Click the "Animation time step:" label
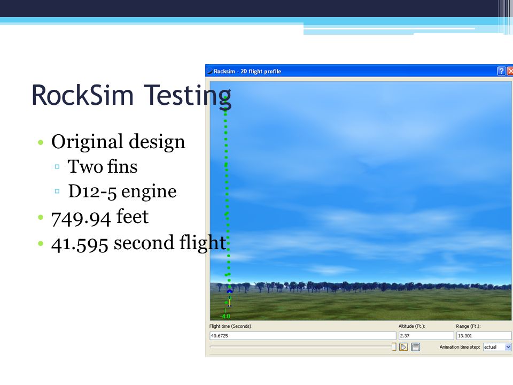513x385 pixels. pyautogui.click(x=460, y=347)
